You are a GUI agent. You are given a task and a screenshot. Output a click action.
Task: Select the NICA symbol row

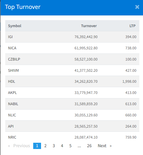[72, 48]
